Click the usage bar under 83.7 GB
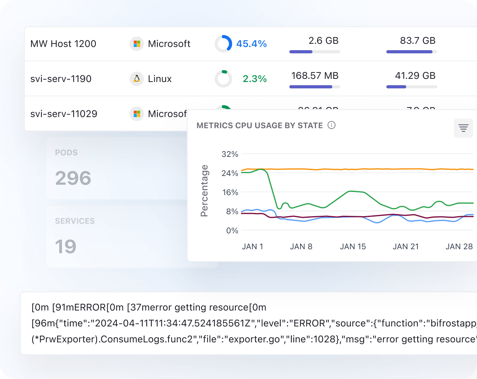 click(412, 52)
